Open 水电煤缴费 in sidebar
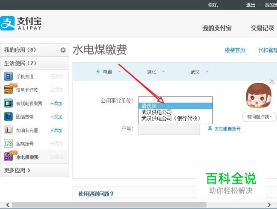277x209 pixels. pos(27,157)
